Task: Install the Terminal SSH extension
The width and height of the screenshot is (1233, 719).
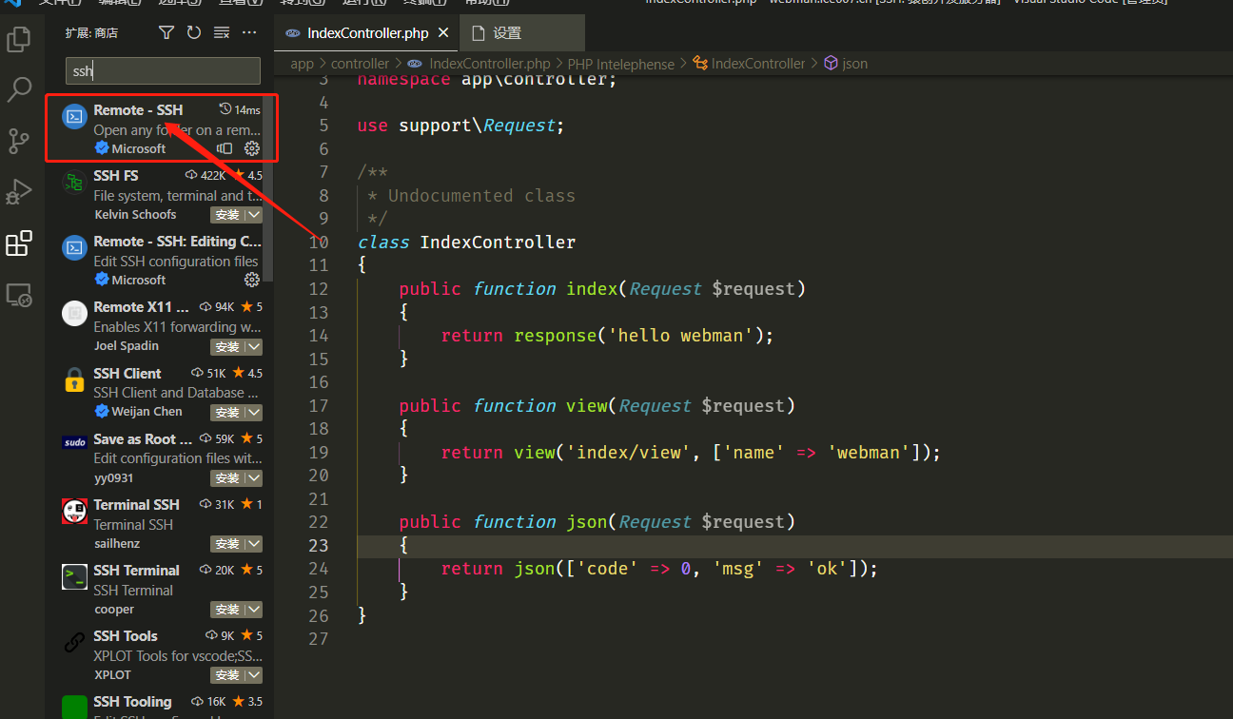Action: (228, 544)
